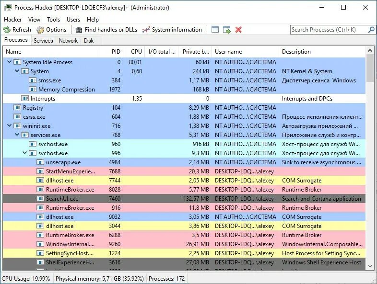Click the Physical memory status entry
This screenshot has width=377, height=284.
point(100,279)
